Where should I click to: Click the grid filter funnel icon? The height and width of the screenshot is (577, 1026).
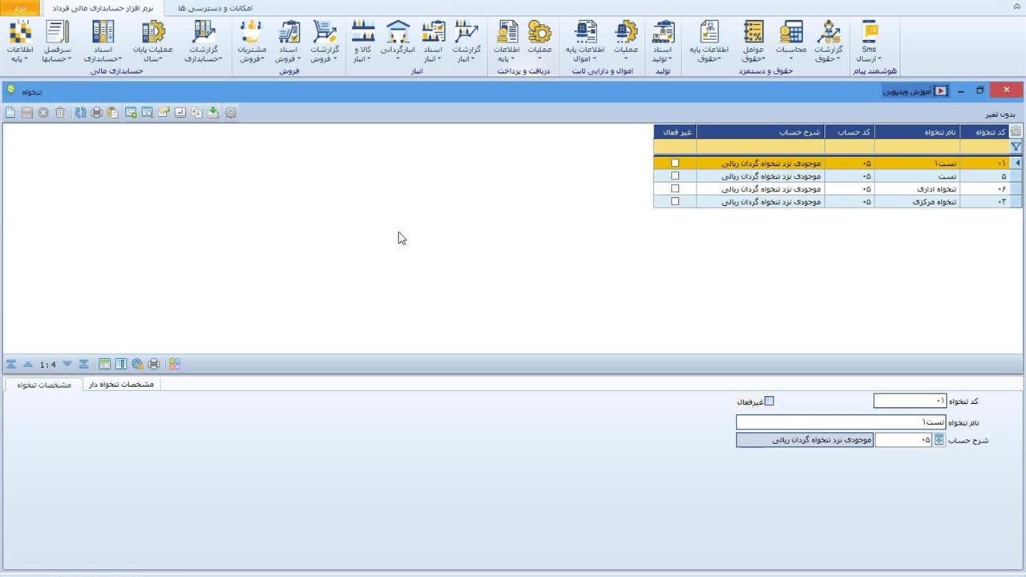(1016, 147)
